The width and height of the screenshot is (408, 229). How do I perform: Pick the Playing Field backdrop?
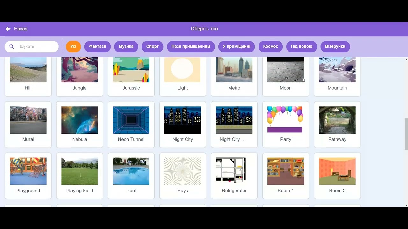80,176
